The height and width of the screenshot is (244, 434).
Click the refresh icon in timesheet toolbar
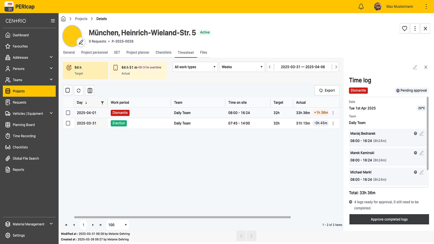point(79,91)
